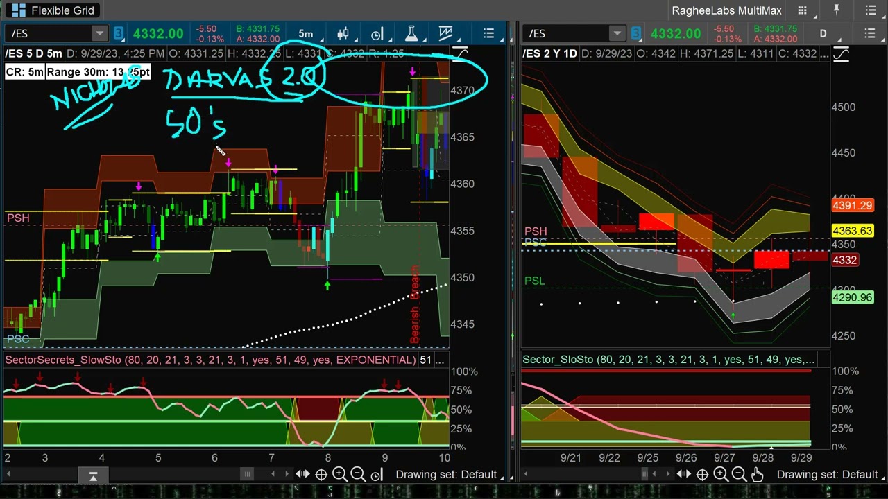Open the right chart list actions menu
Image resolution: width=888 pixels, height=499 pixels.
point(870,33)
